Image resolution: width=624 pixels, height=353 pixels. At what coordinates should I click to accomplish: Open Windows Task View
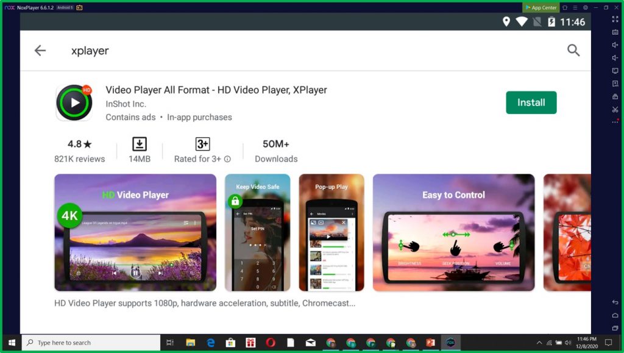[170, 343]
